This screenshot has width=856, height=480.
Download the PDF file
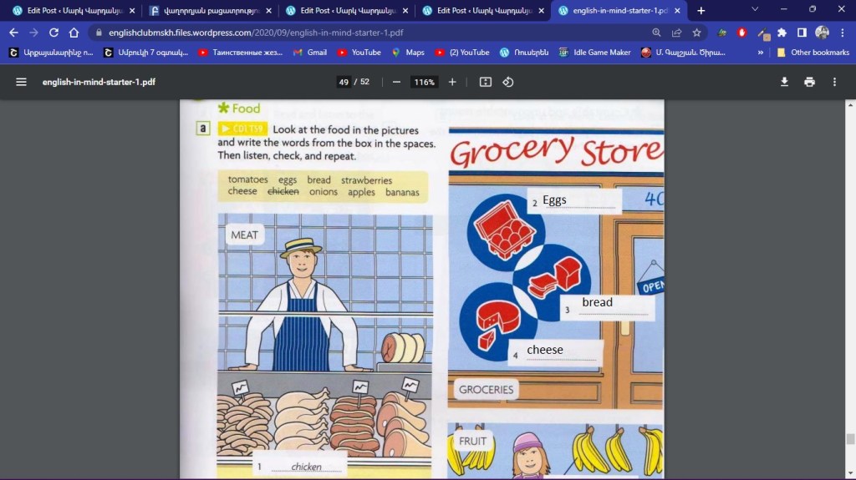point(784,82)
